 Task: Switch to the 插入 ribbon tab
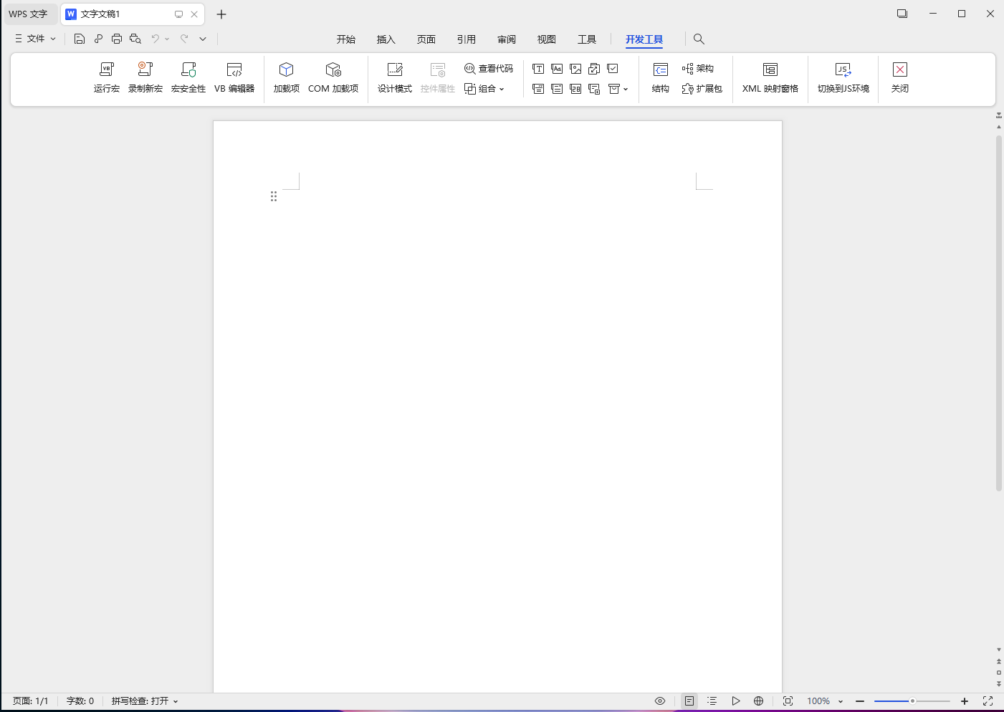tap(386, 39)
